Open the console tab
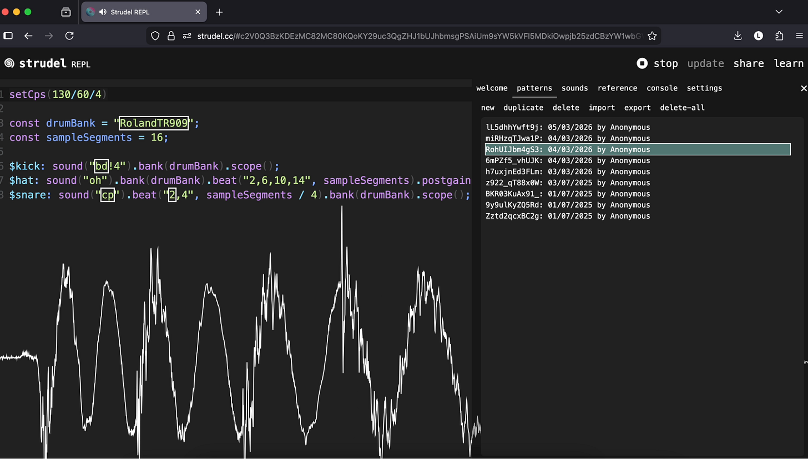 click(662, 88)
